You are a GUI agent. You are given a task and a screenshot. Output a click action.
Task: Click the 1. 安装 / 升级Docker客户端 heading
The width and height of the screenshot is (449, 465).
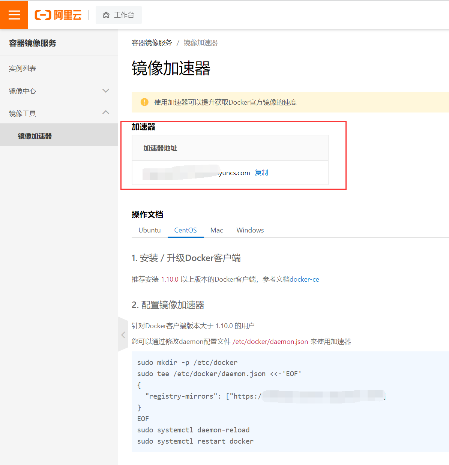(x=186, y=258)
